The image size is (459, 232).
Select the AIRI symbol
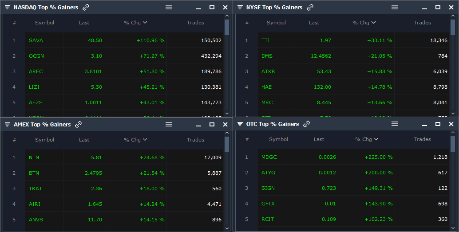click(35, 204)
